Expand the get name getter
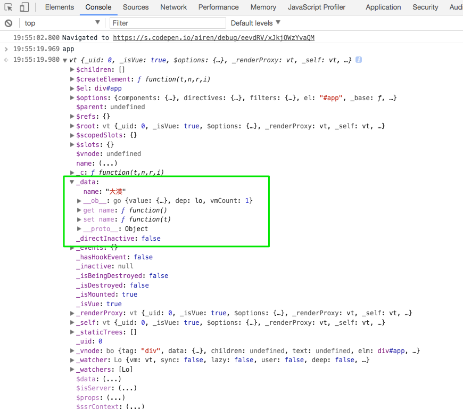 click(79, 210)
